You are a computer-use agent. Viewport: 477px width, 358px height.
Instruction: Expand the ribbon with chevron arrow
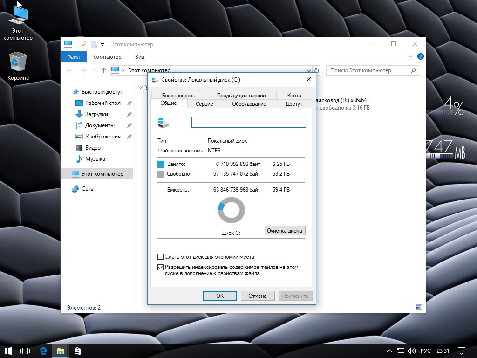coord(410,57)
